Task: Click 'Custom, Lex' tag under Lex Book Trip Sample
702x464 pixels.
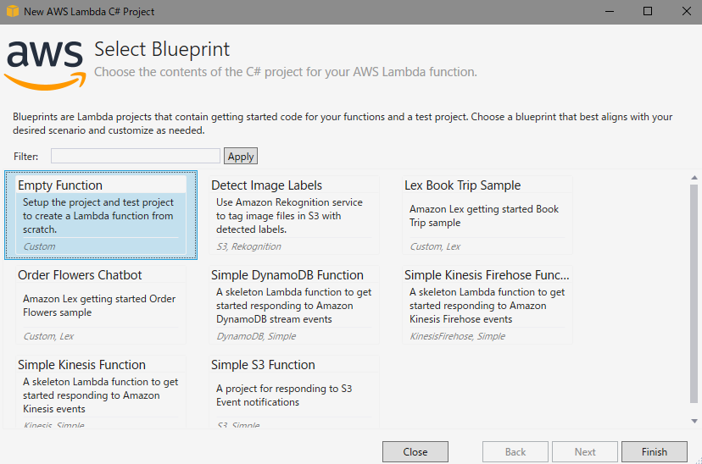Action: click(x=435, y=246)
